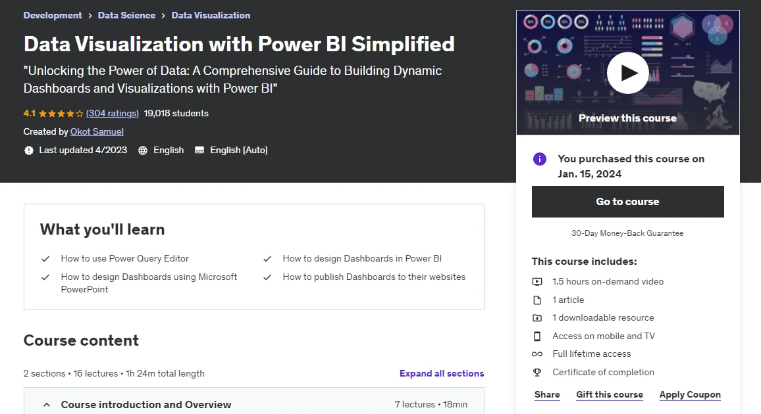The height and width of the screenshot is (414, 761).
Task: Collapse the Course introduction and Overview section
Action: point(47,404)
